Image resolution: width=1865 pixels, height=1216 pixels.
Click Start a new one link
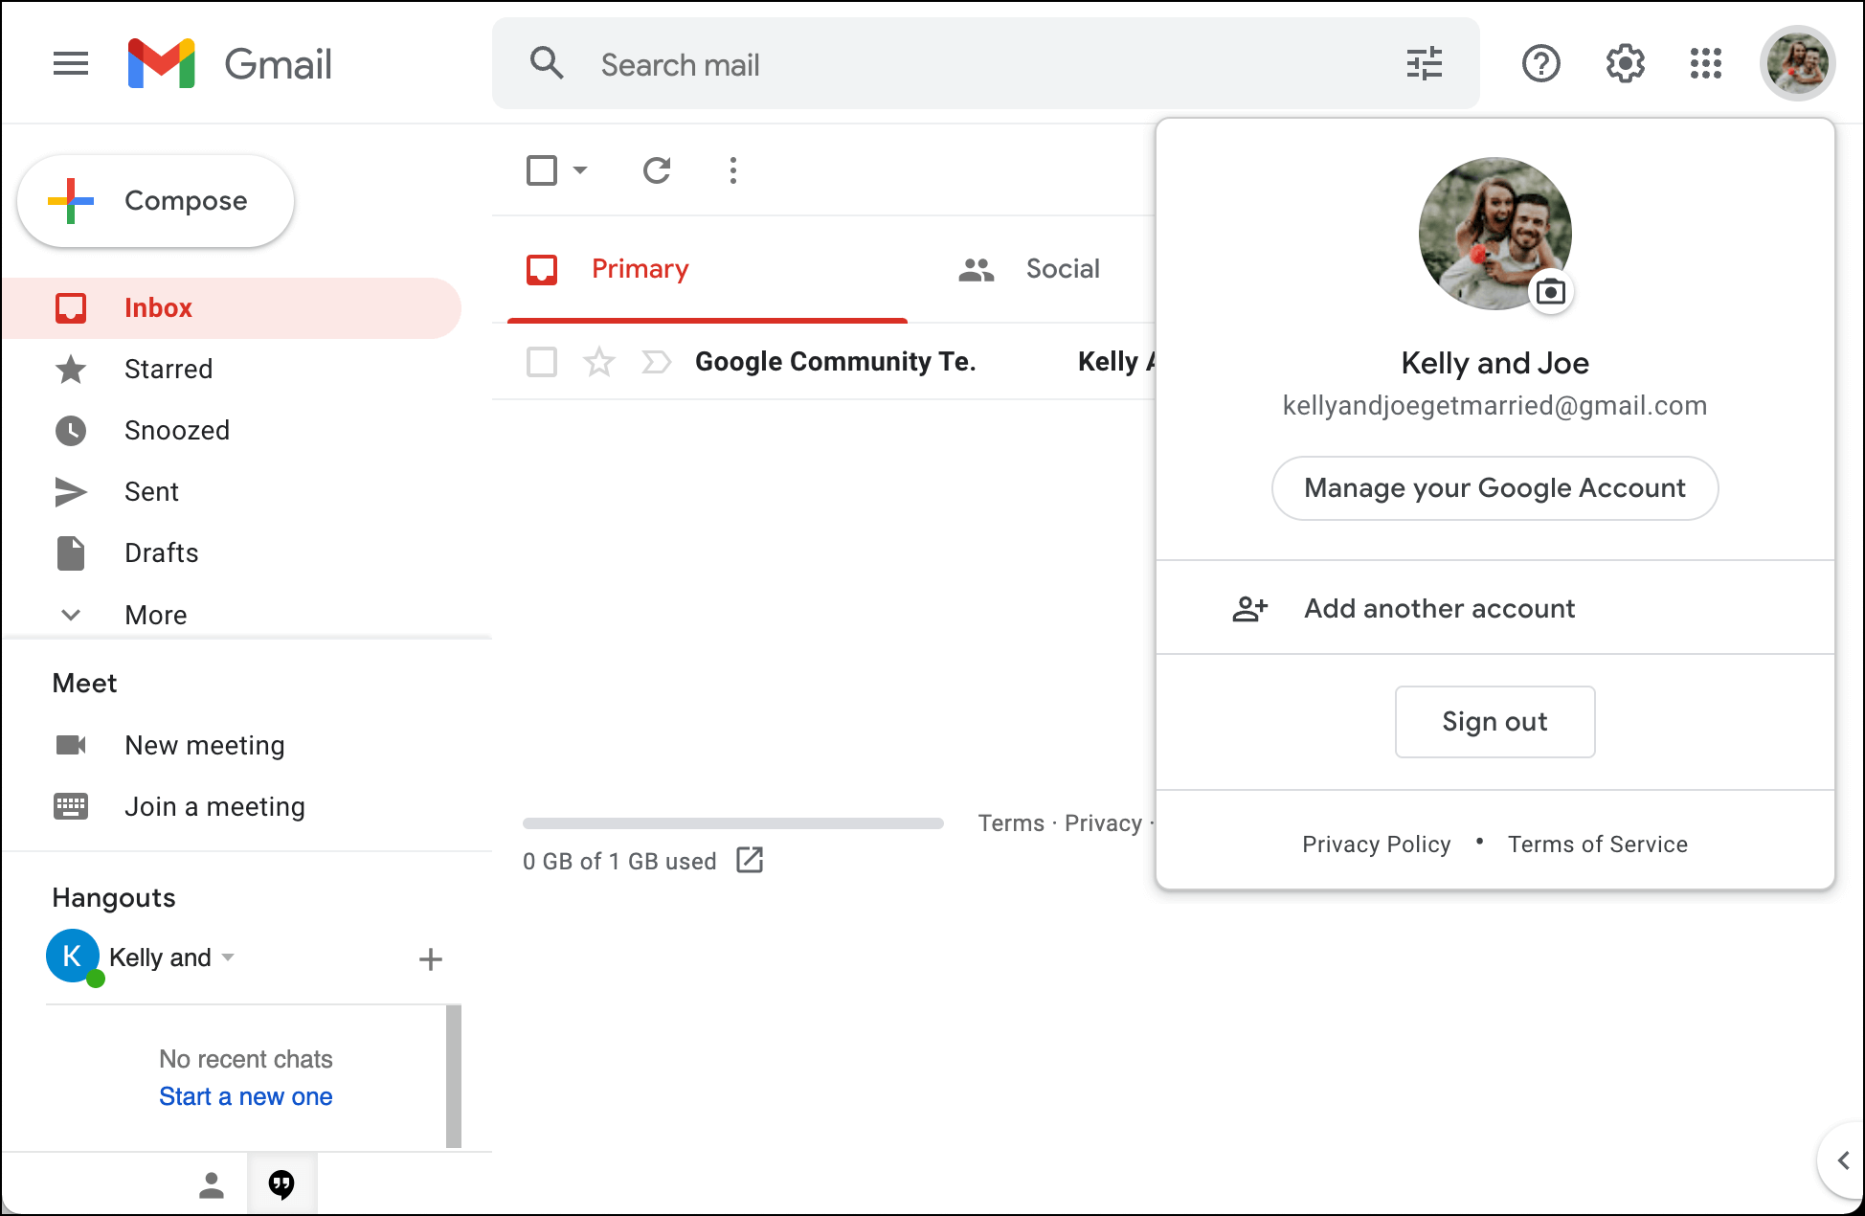(x=245, y=1096)
